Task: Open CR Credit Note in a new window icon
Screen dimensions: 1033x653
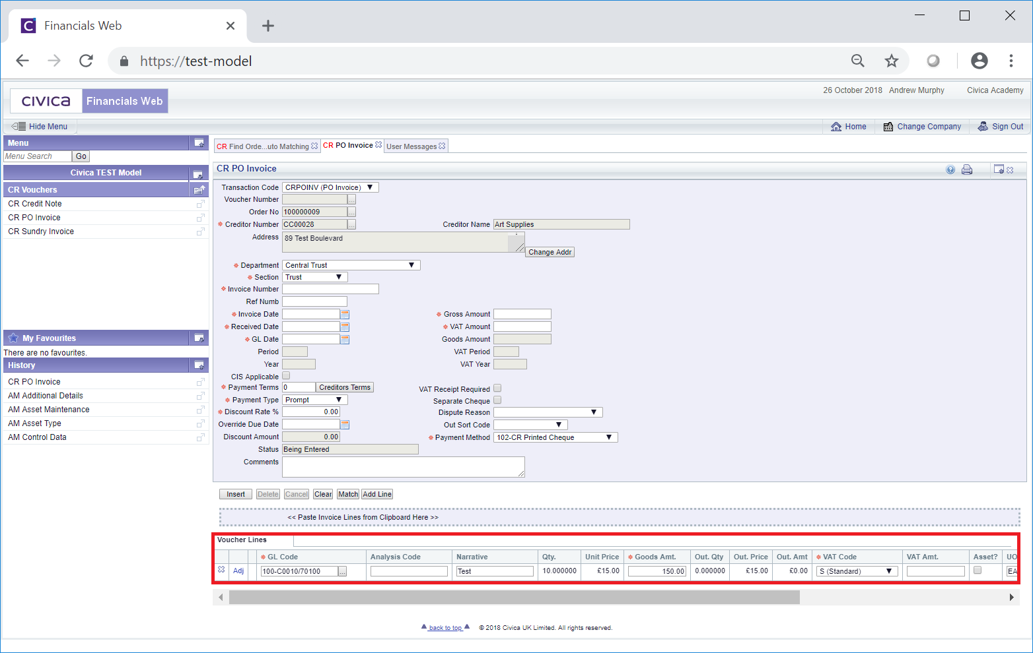Action: [x=201, y=204]
